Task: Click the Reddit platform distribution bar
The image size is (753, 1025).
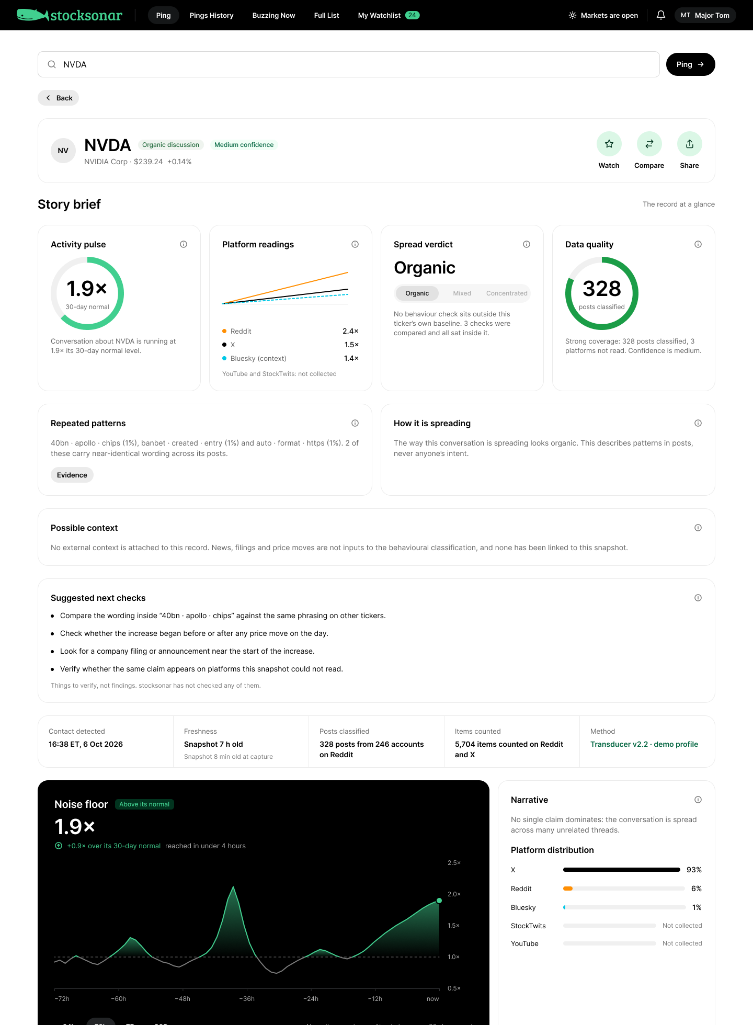Action: pyautogui.click(x=624, y=889)
